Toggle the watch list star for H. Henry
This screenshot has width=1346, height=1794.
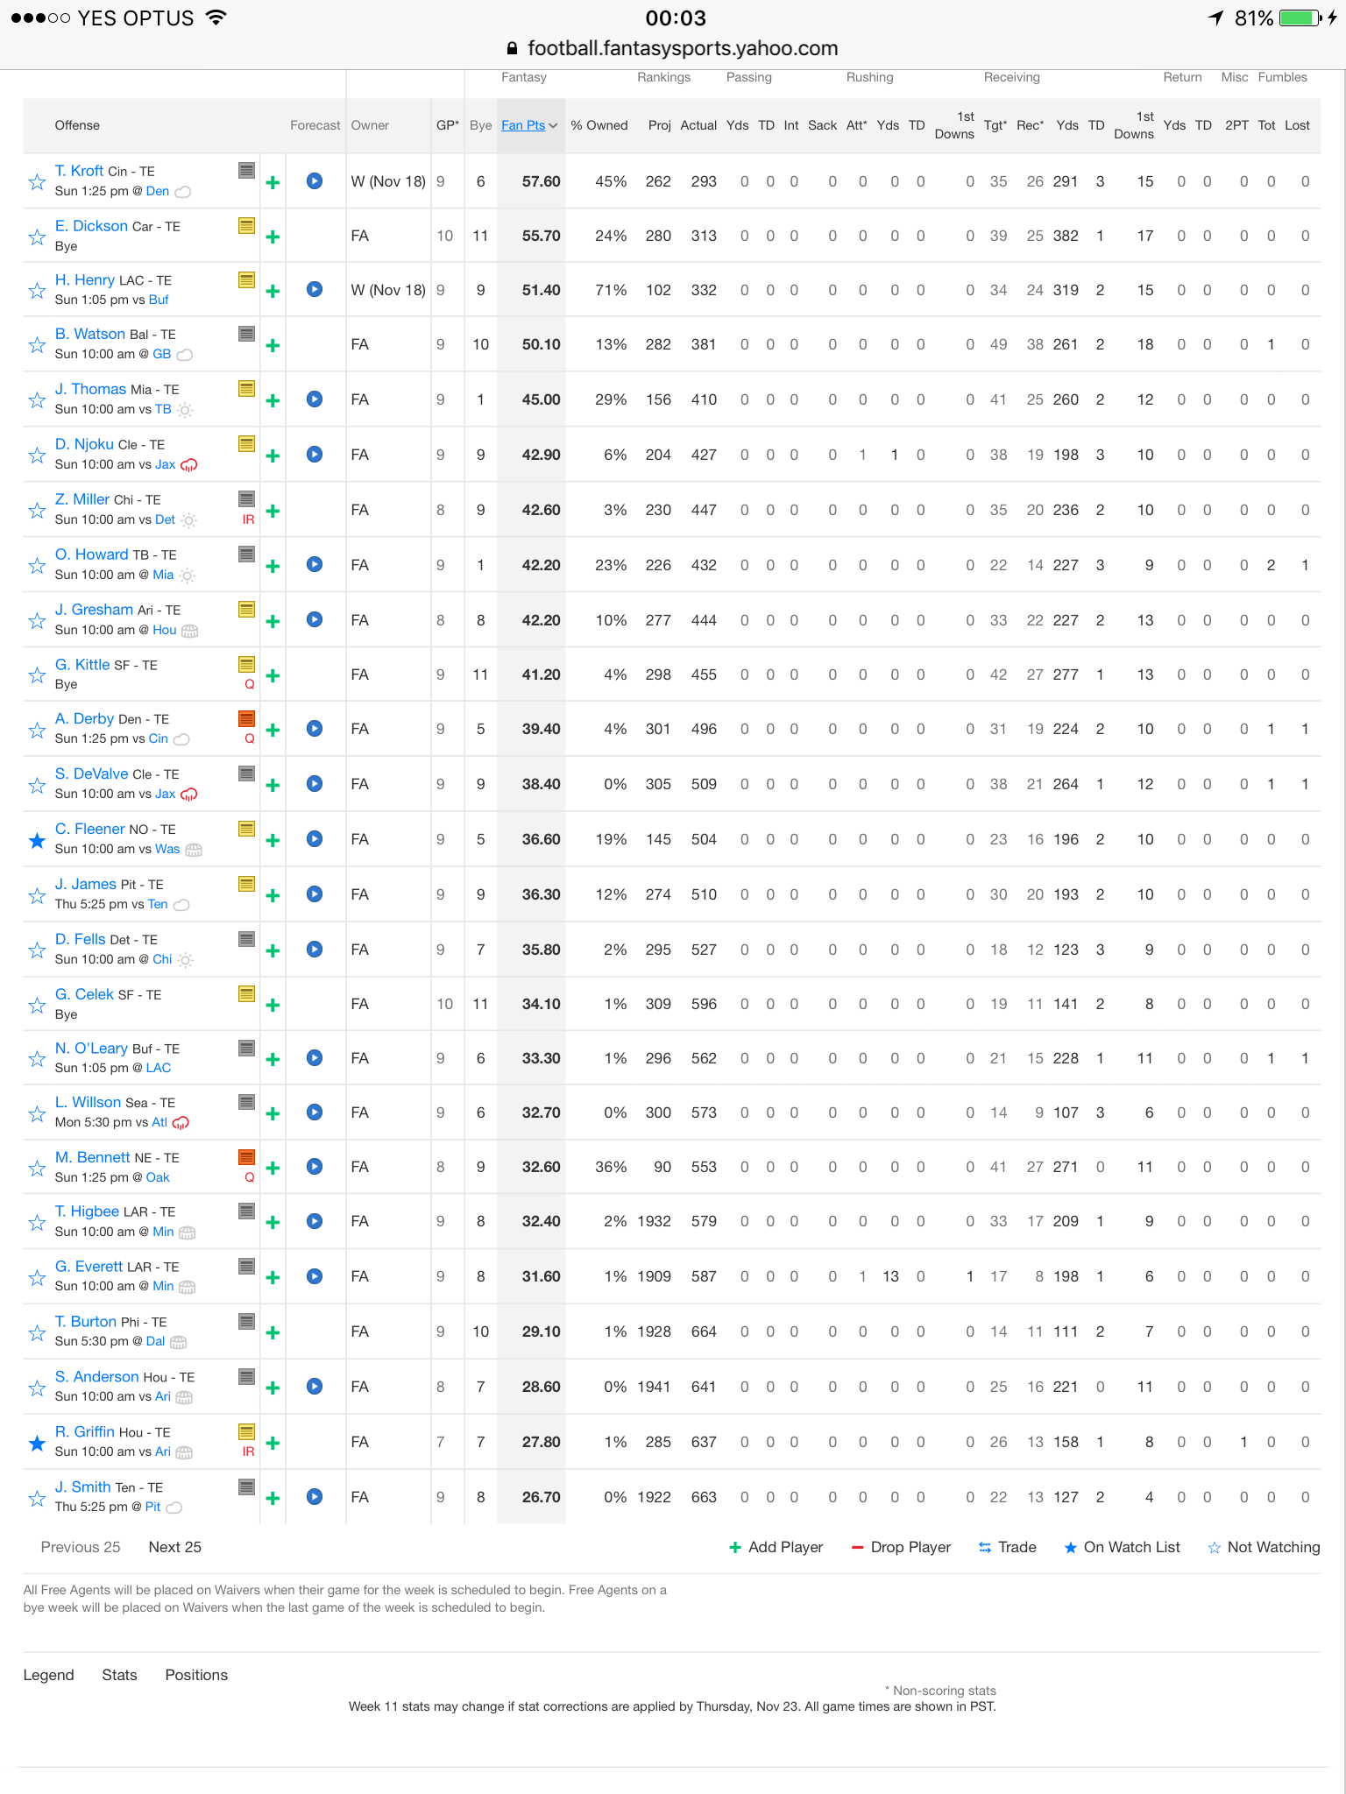(x=37, y=291)
